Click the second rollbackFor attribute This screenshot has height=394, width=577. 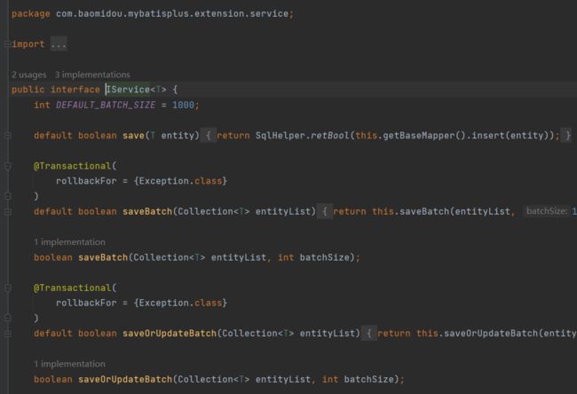[x=86, y=303]
